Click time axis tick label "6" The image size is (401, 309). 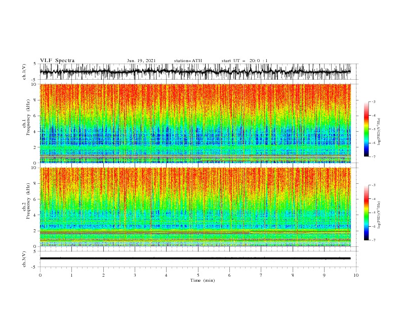pos(229,275)
